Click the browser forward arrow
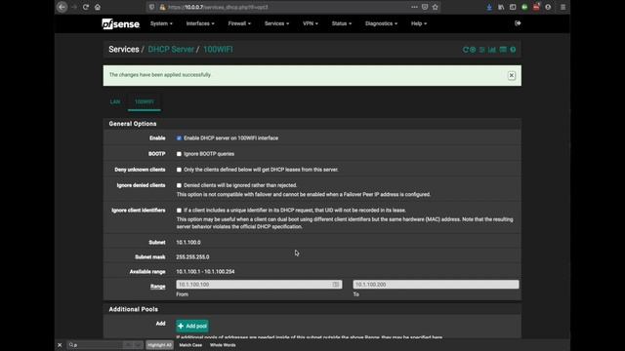 74,7
